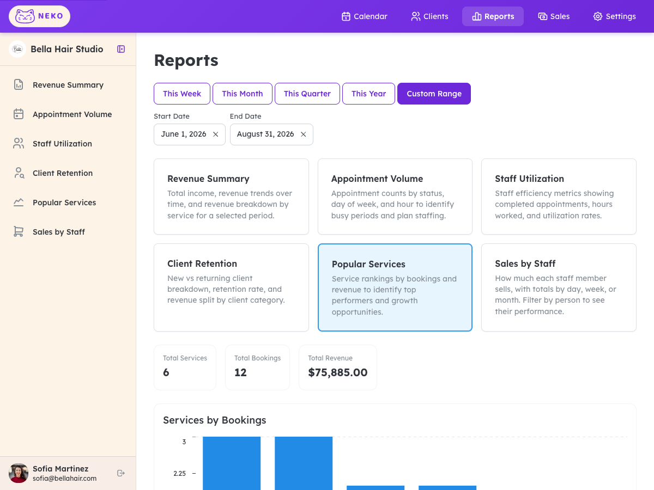Open the Settings tab

coord(614,16)
